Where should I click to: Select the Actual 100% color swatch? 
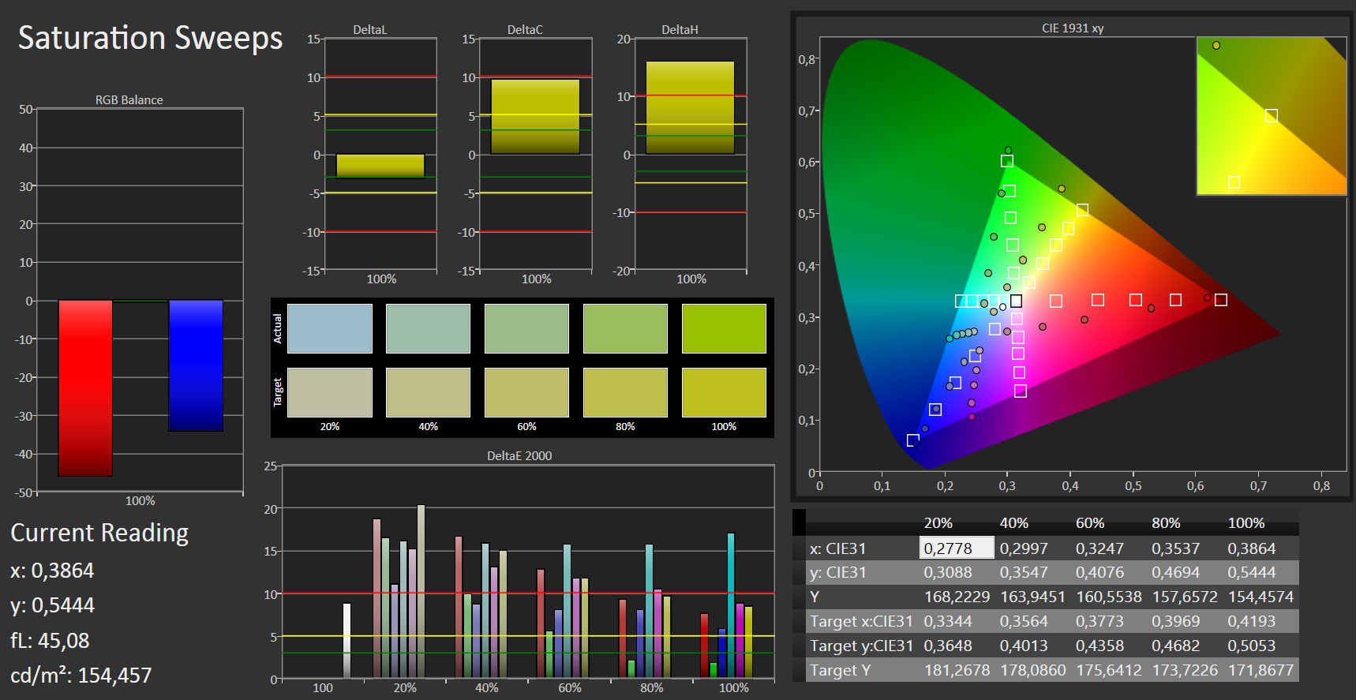(x=724, y=328)
